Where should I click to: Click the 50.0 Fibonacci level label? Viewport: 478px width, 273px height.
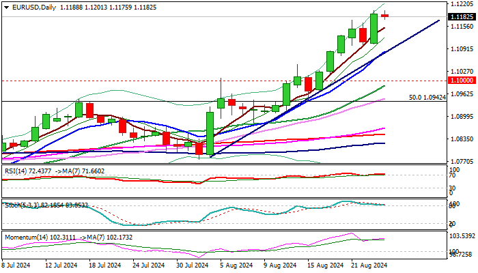pyautogui.click(x=427, y=98)
